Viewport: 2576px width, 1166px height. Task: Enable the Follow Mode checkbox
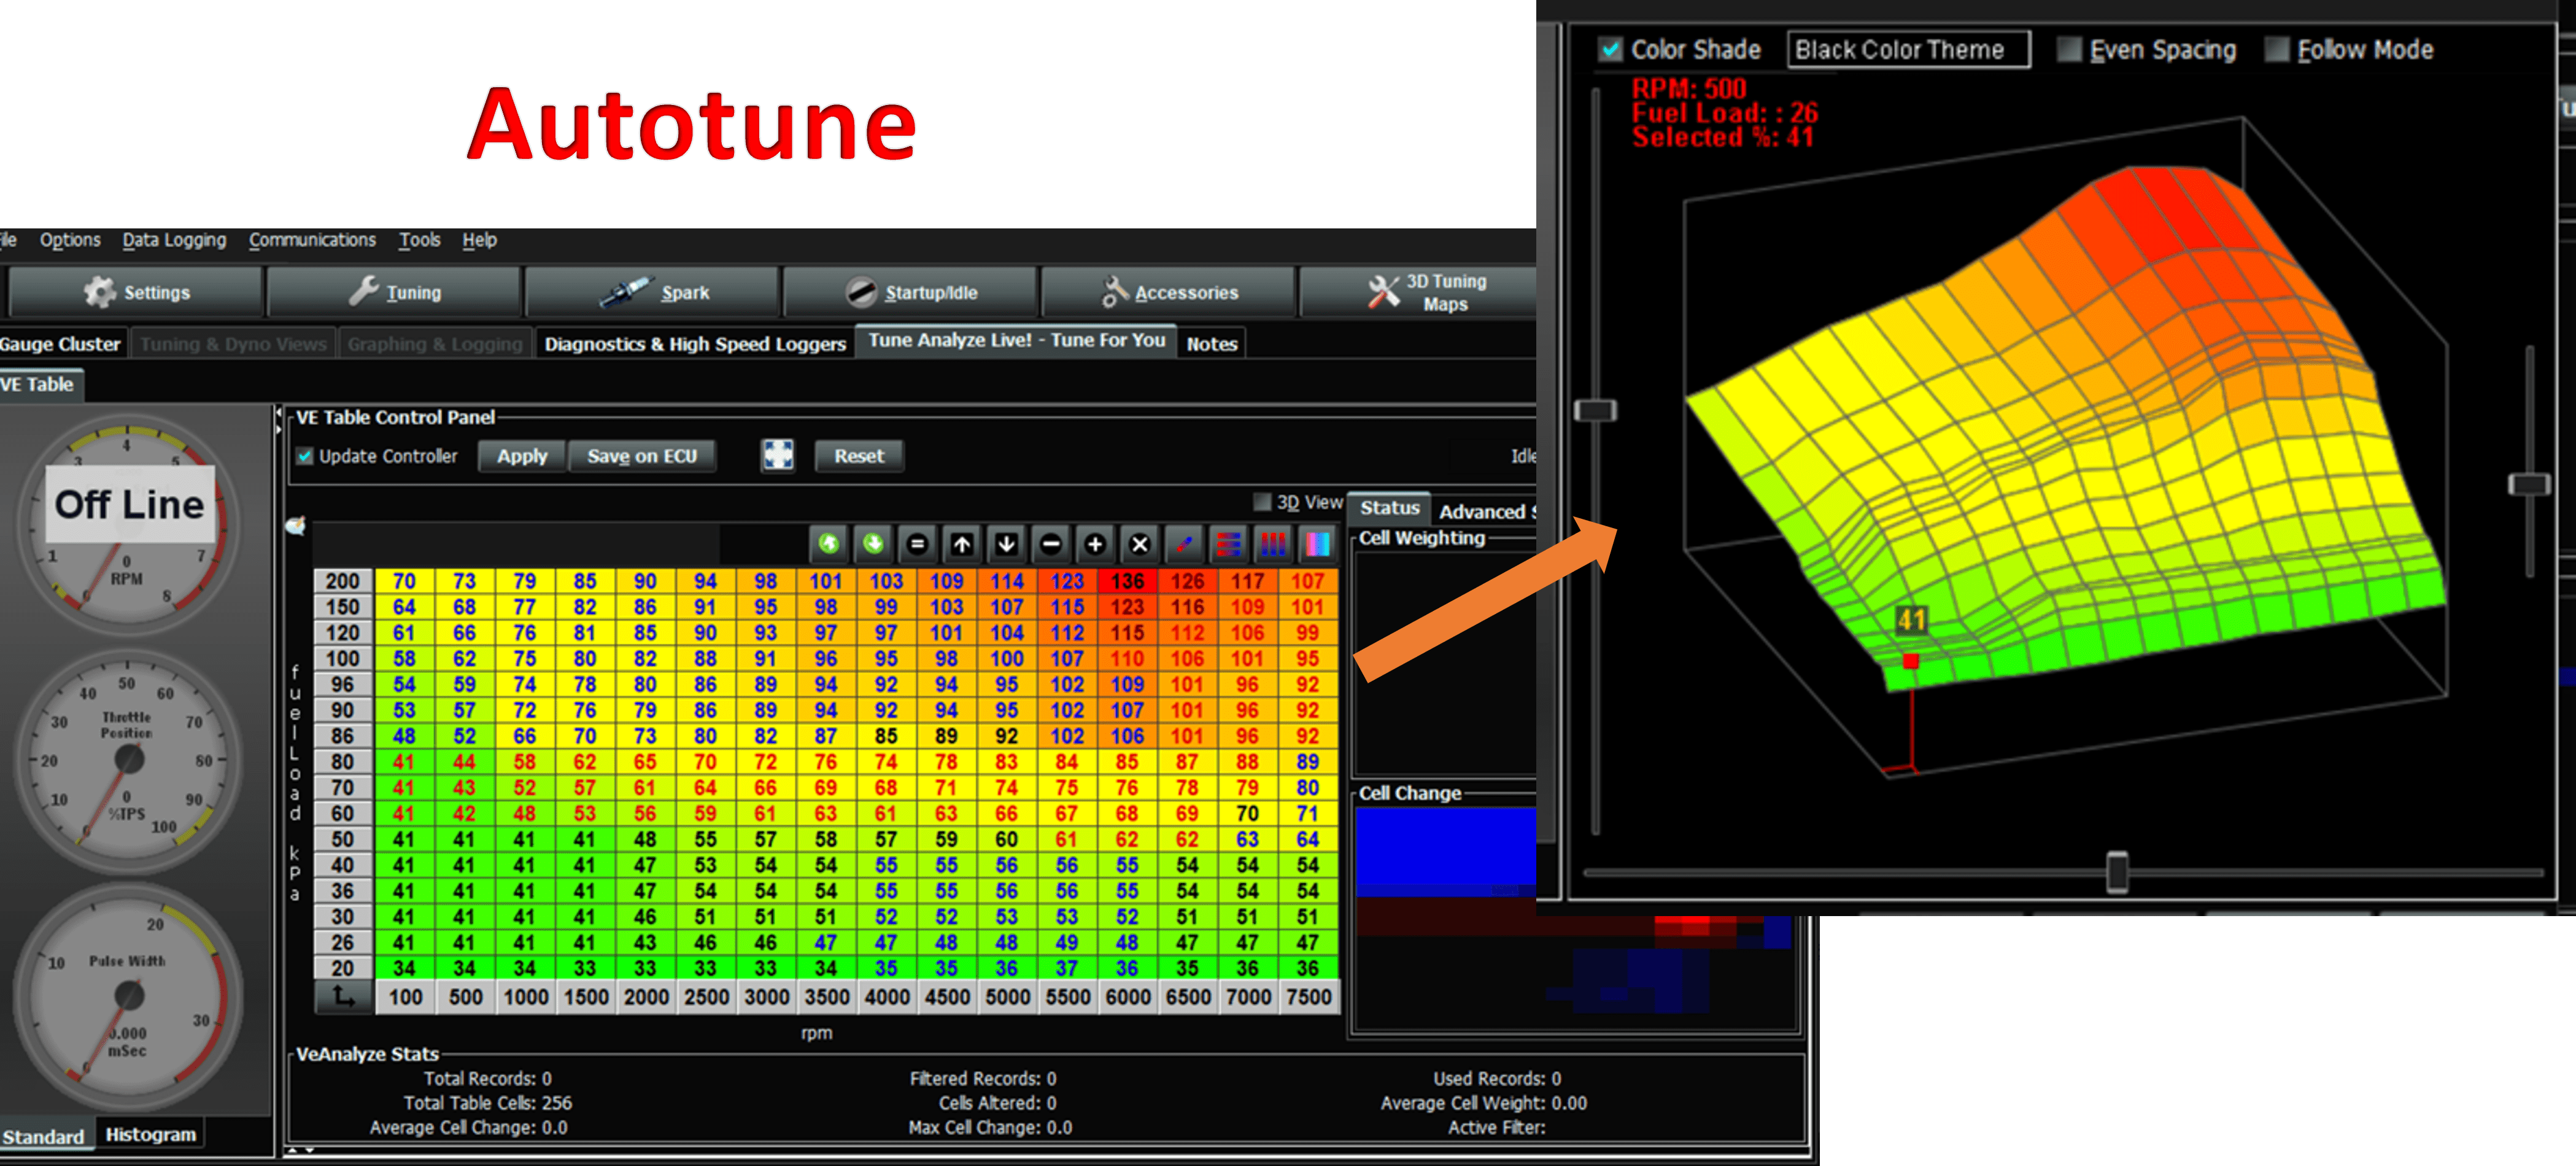pos(2277,49)
